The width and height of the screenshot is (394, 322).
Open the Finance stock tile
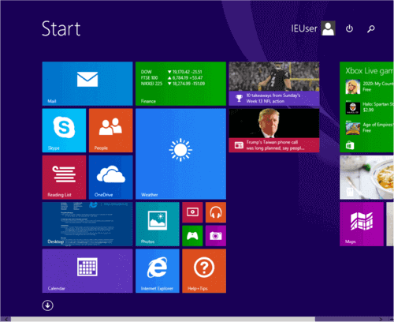pyautogui.click(x=180, y=84)
